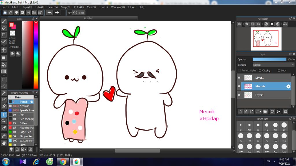The height and width of the screenshot is (166, 296).
Task: Open add-brush dropdown below brush list
Action: point(26,150)
